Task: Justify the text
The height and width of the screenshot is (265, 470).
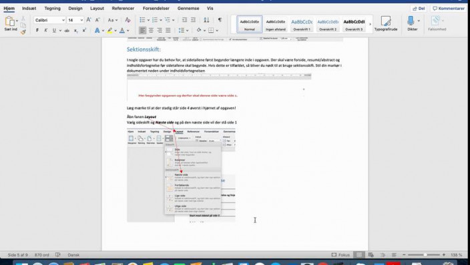Action: pyautogui.click(x=168, y=30)
